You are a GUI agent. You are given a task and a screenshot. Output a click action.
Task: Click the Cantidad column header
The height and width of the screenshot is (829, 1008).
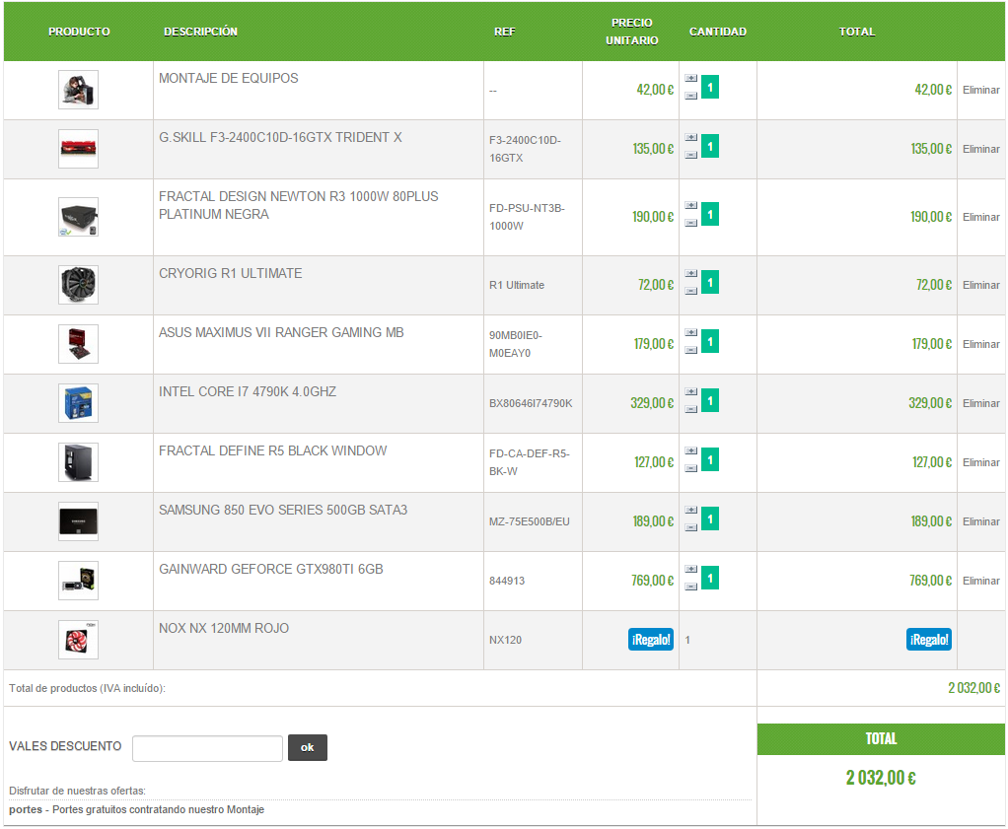click(718, 32)
